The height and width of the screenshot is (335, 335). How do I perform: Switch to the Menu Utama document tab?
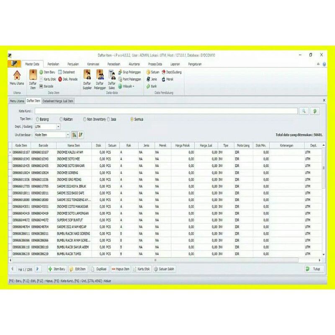[x=17, y=101]
